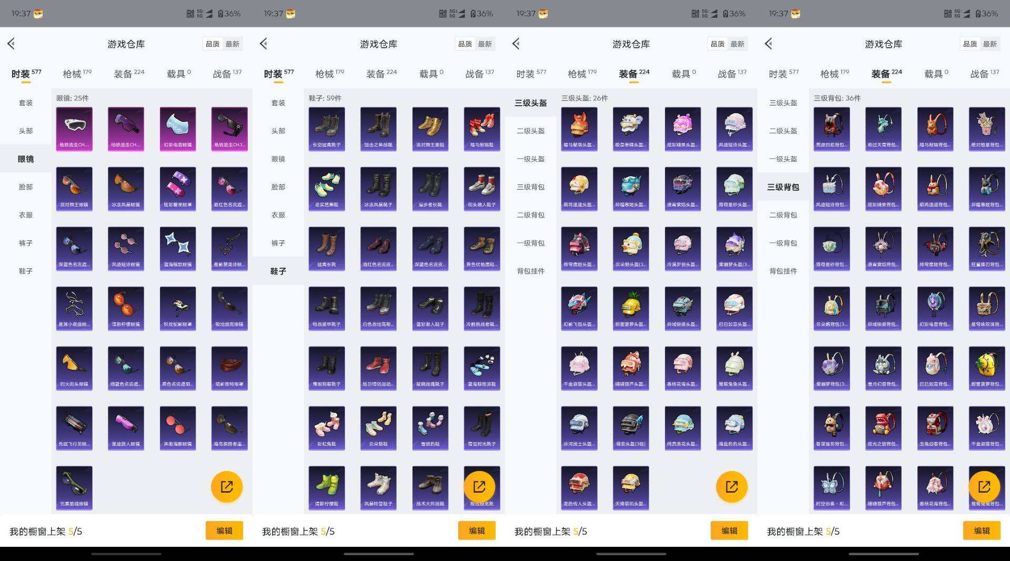
Task: Select the 一级背包 category in the sidebar
Action: [530, 243]
